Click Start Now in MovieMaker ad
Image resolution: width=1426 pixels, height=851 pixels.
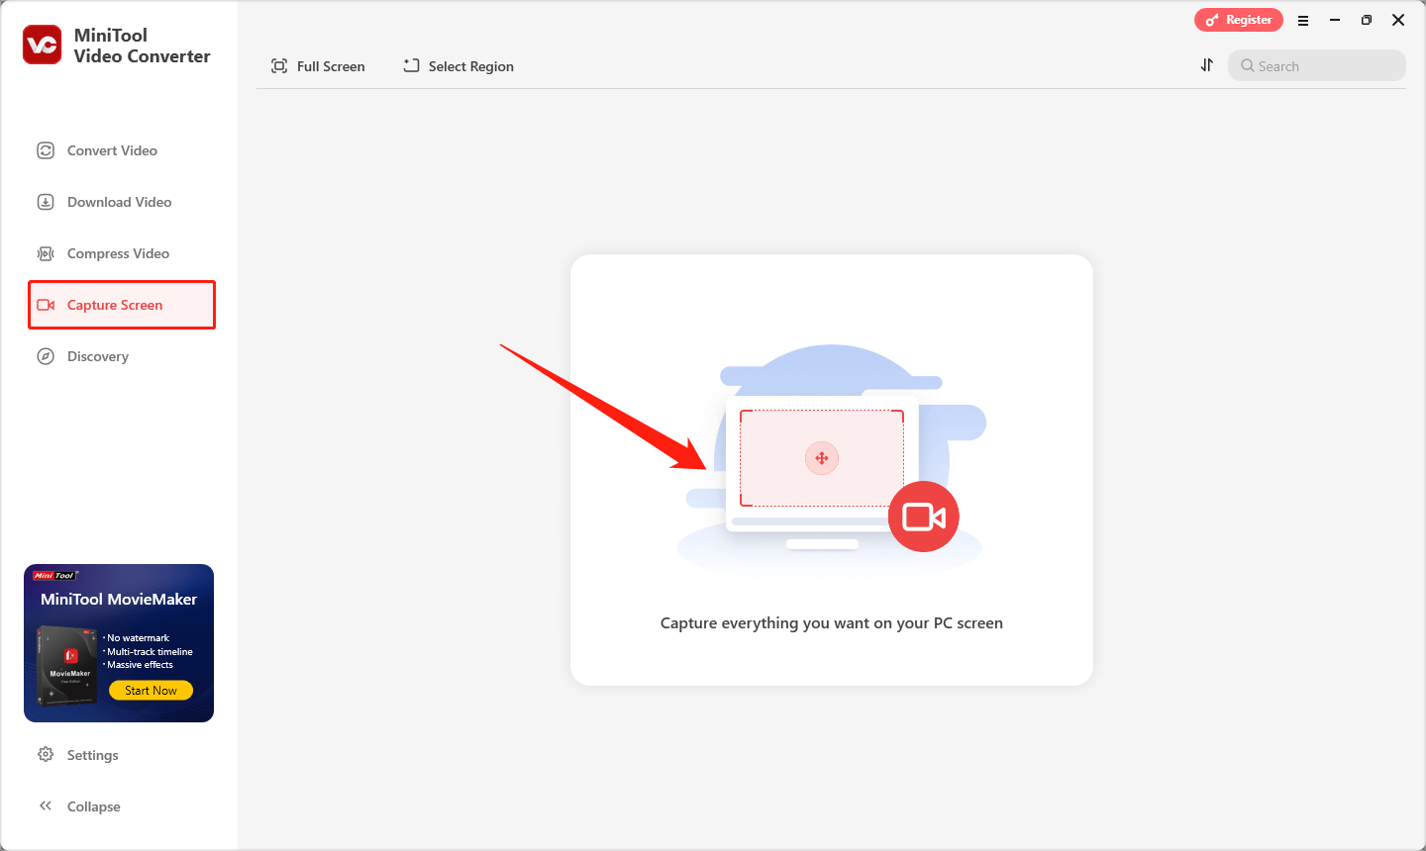(x=151, y=691)
